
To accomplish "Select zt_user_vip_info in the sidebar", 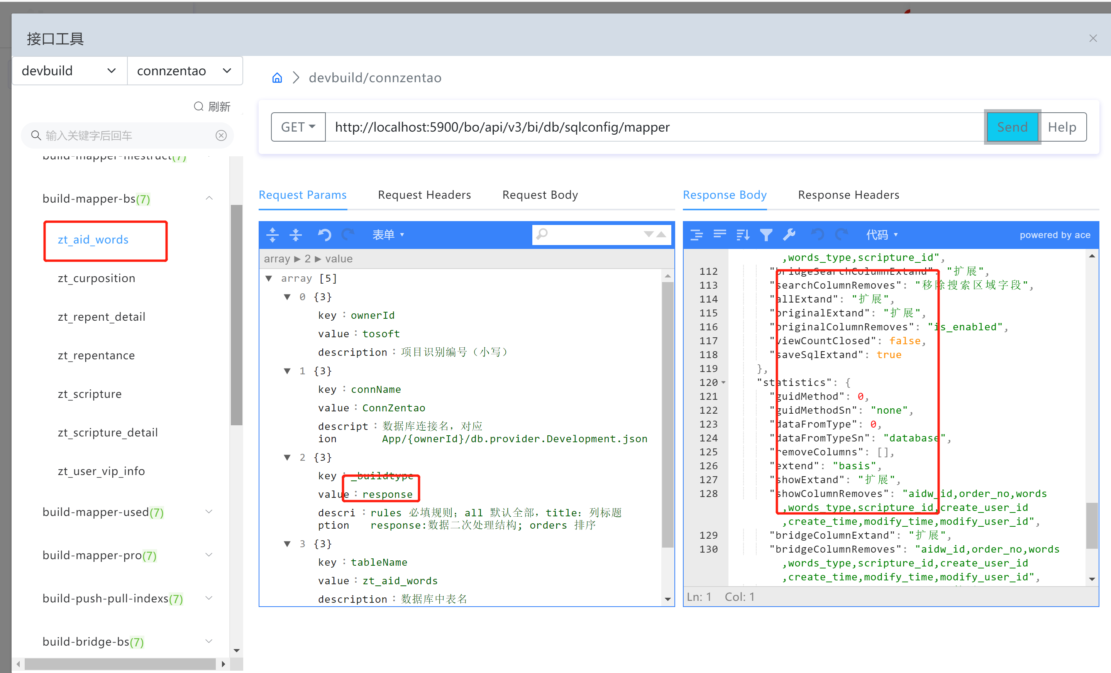I will click(102, 471).
